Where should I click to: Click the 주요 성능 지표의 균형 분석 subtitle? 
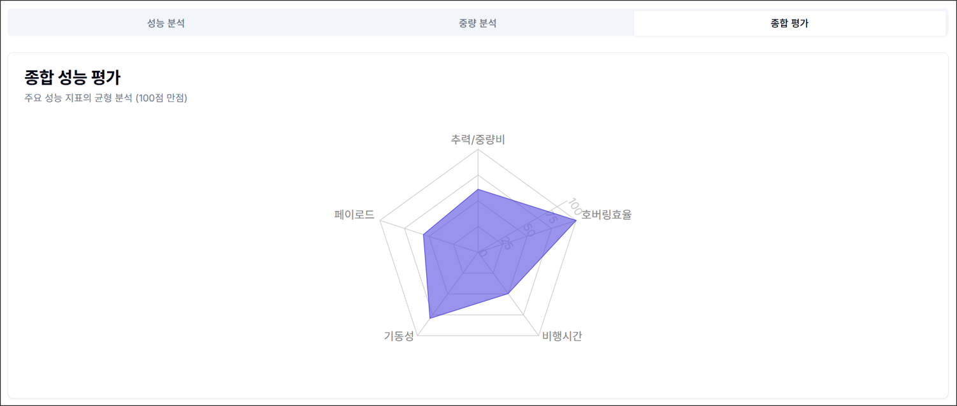point(106,98)
